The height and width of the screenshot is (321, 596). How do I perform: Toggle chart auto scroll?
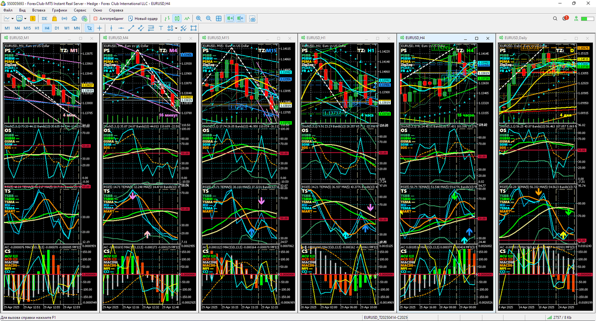click(230, 18)
